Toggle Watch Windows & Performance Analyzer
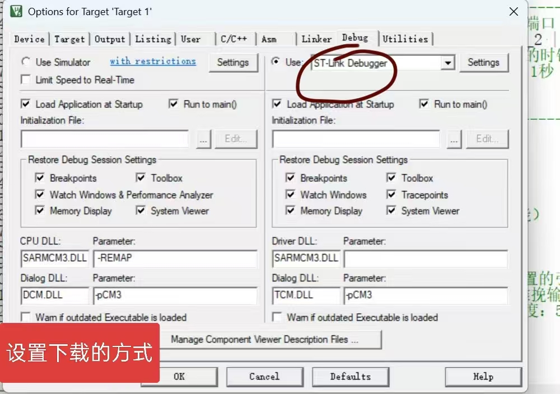This screenshot has height=394, width=560. point(40,194)
